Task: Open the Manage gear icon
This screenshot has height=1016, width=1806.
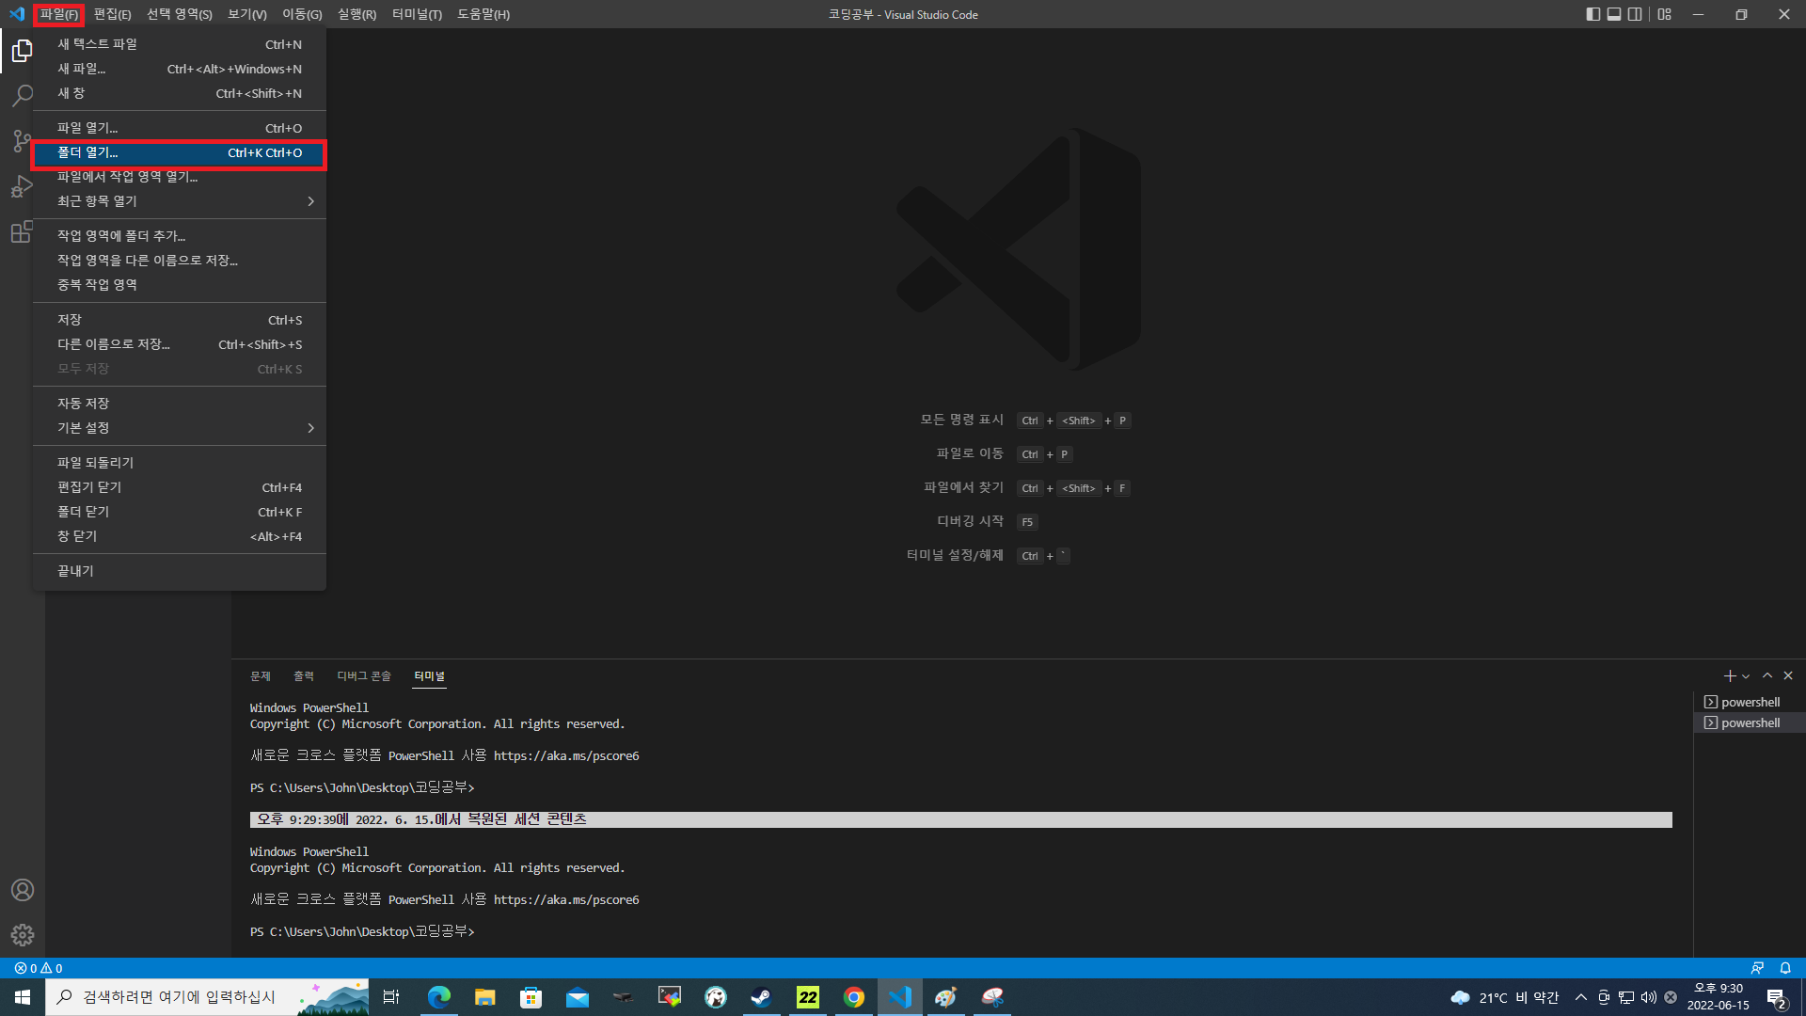Action: [22, 934]
